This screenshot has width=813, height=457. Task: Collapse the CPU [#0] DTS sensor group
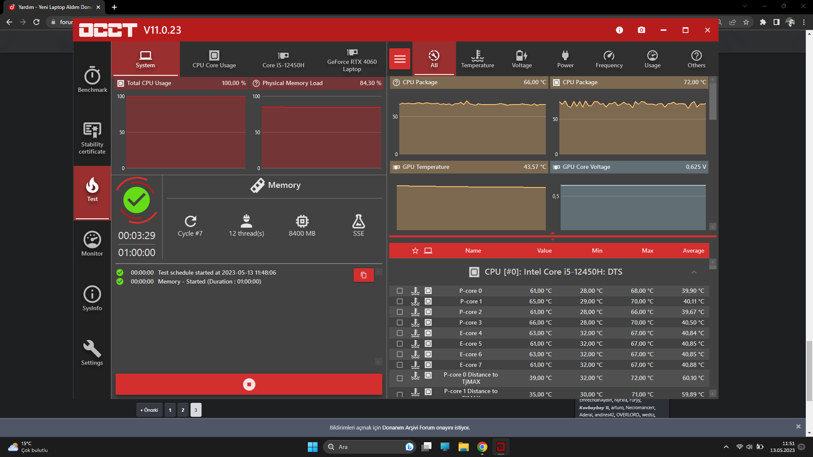694,272
